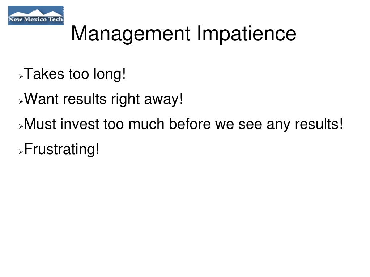The image size is (370, 277).
Task: Click the arrow bullet before Frustrating
Action: 21,152
